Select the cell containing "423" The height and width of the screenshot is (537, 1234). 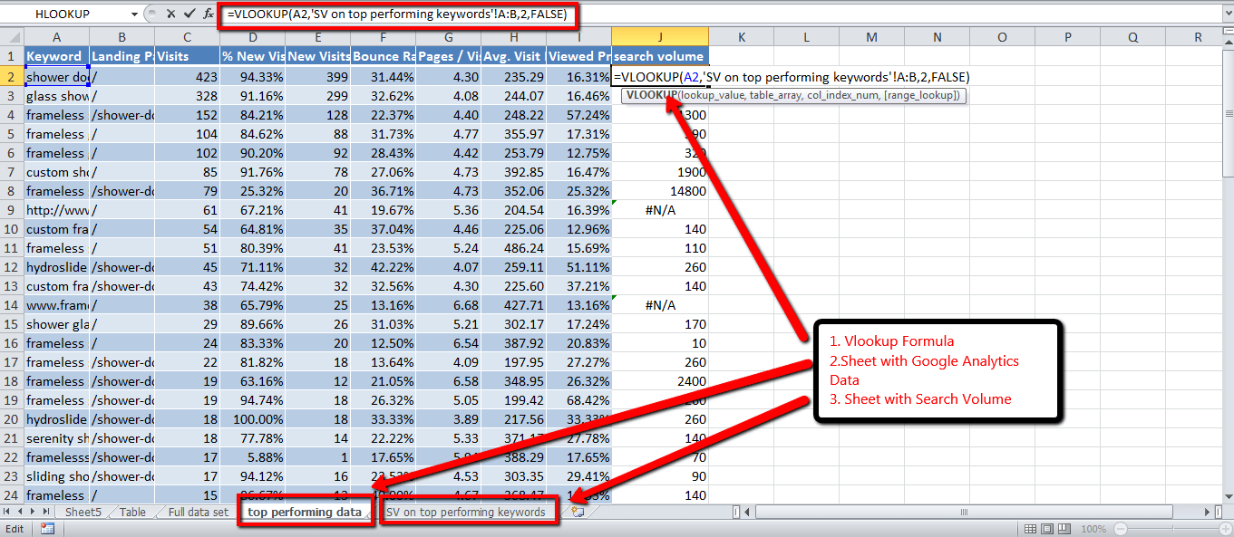pos(187,77)
